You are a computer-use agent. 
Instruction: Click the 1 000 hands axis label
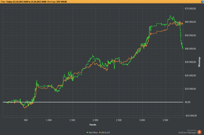[49, 120]
